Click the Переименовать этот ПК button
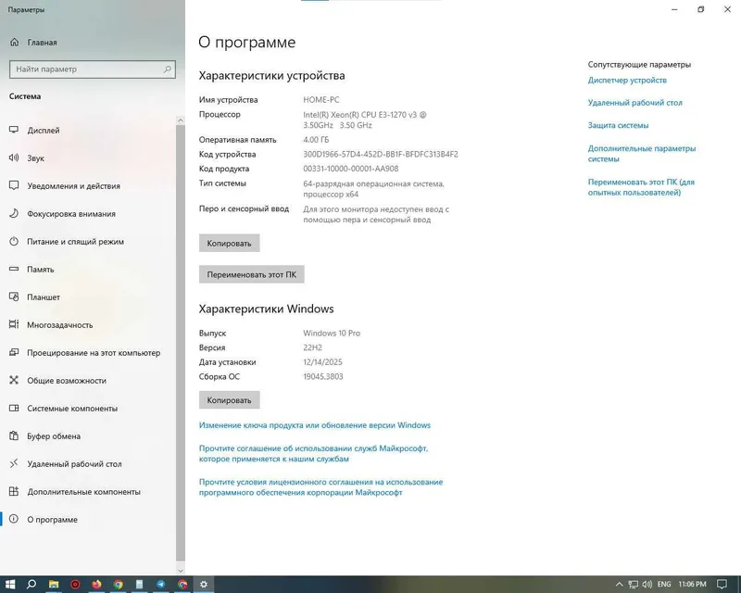This screenshot has width=741, height=593. [251, 274]
